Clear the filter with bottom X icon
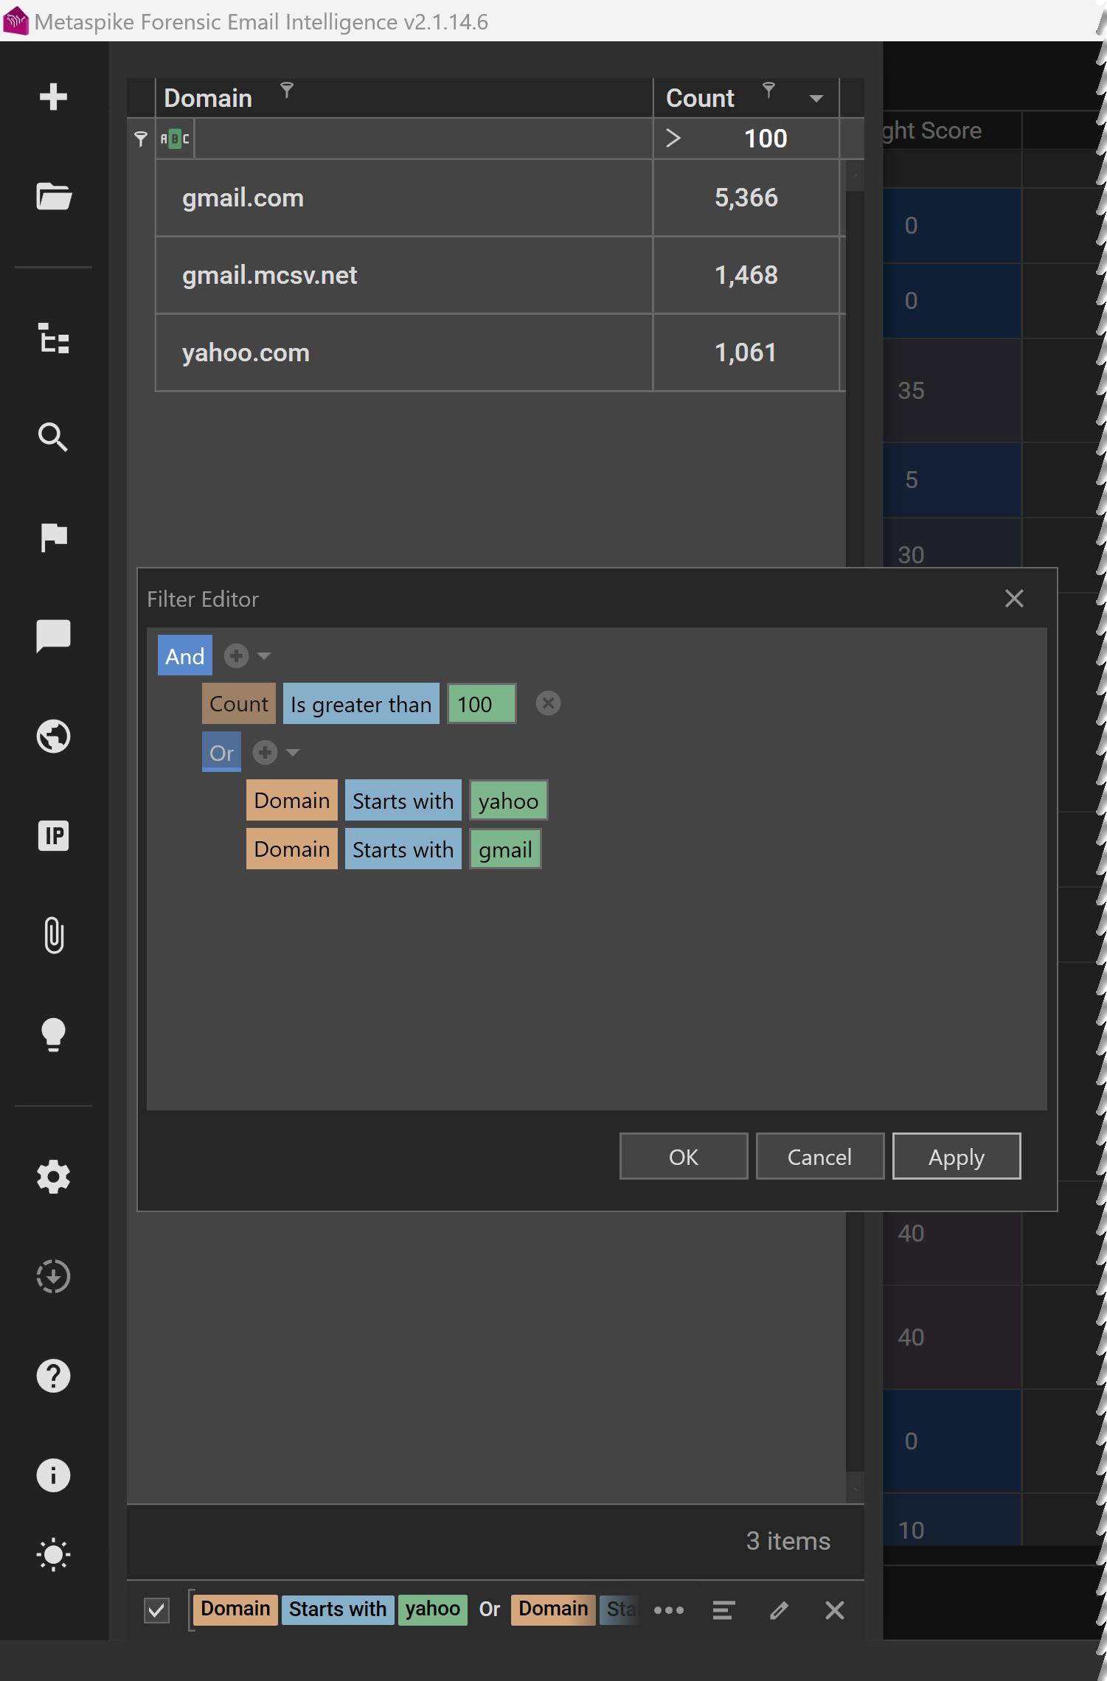 pyautogui.click(x=834, y=1609)
